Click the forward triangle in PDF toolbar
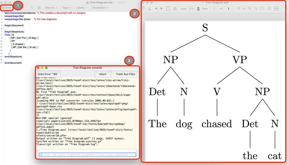This screenshot has width=289, height=165. coord(162,9)
